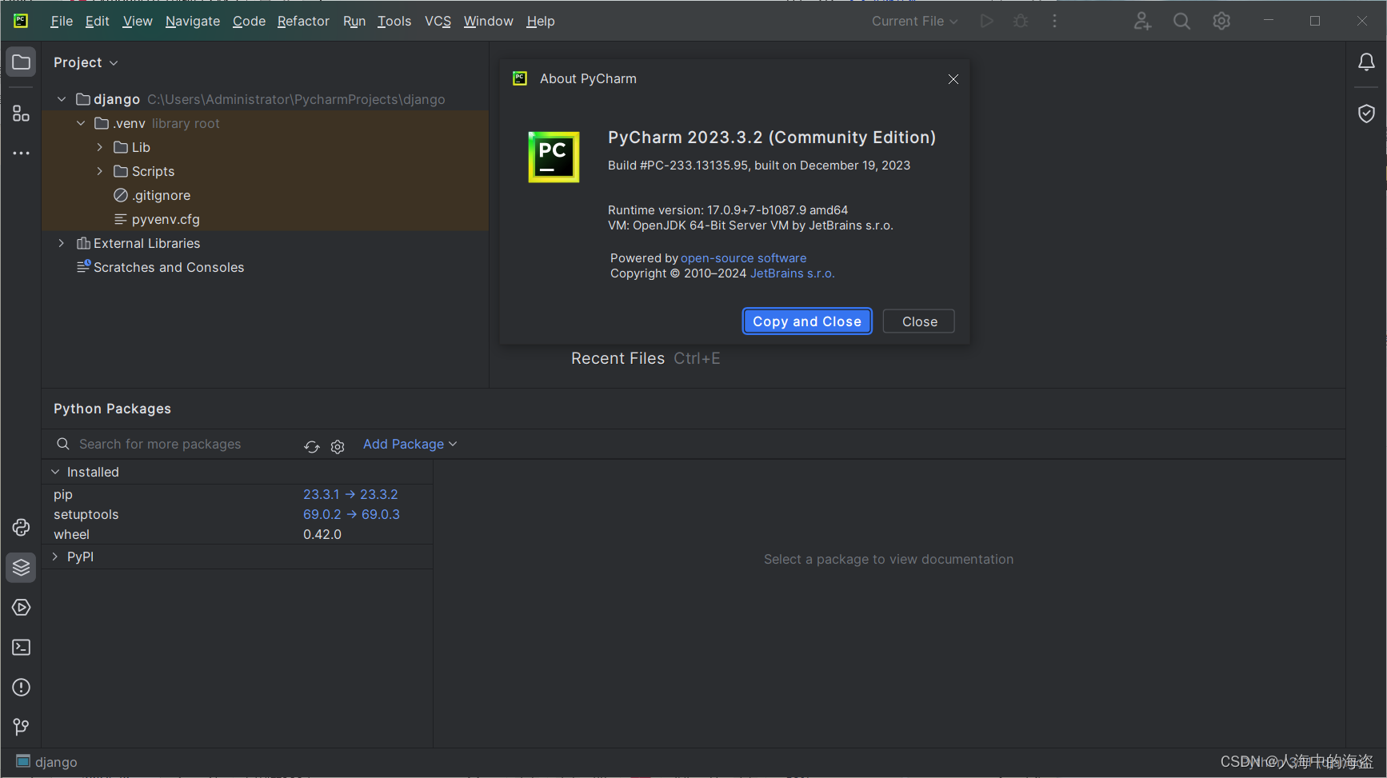
Task: Expand the PyPI repository section
Action: [x=55, y=557]
